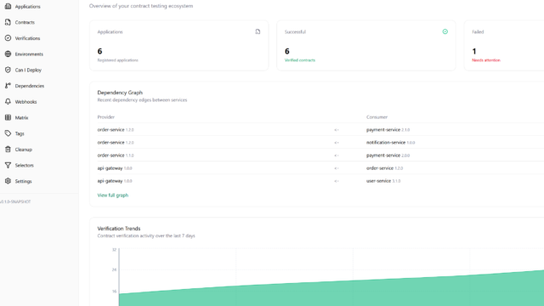Click the Provider column header
This screenshot has width=544, height=306.
click(x=105, y=117)
